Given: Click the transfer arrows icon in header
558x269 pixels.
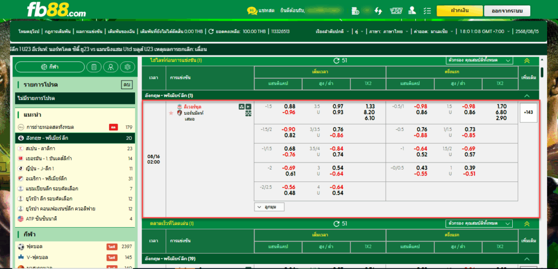Looking at the screenshot, I should tap(378, 11).
